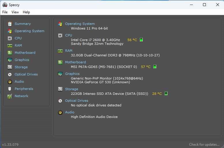Click the Generic Non-PnP Monitor text
Screen dimensions: 224x148
(x=107, y=78)
